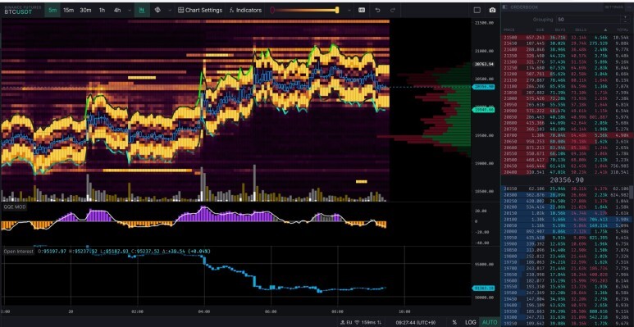Toggle AUTO scale mode
The height and width of the screenshot is (327, 634).
[490, 322]
